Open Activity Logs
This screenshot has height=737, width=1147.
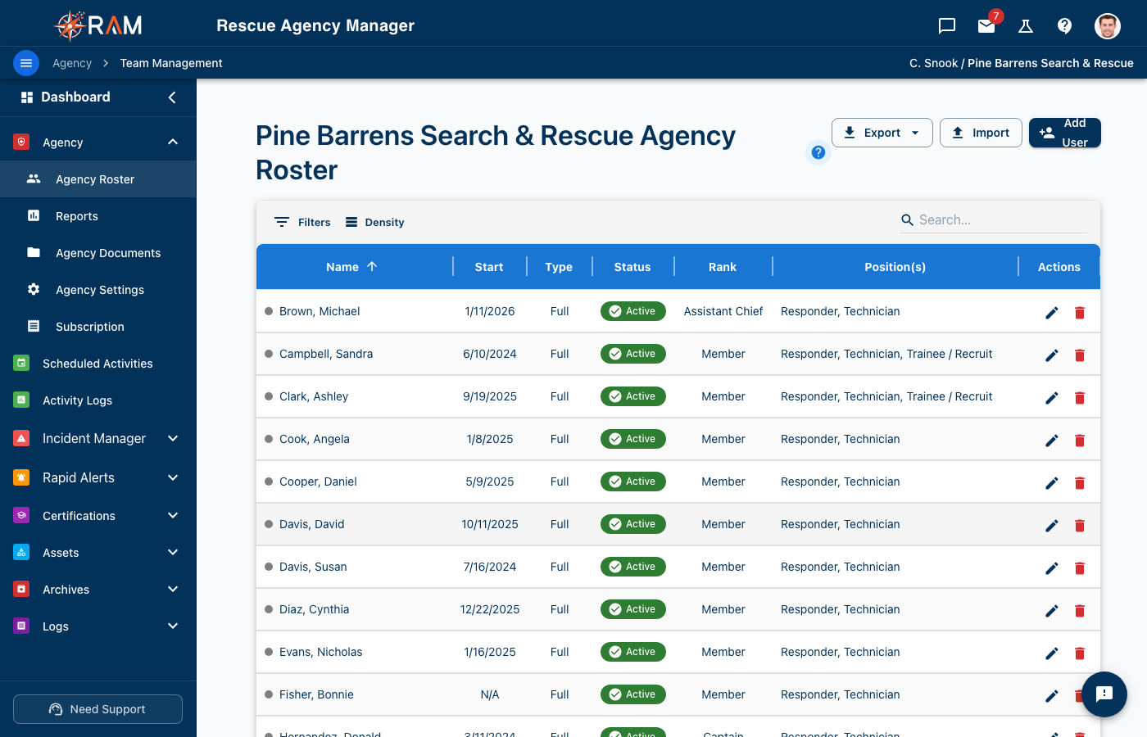coord(98,400)
